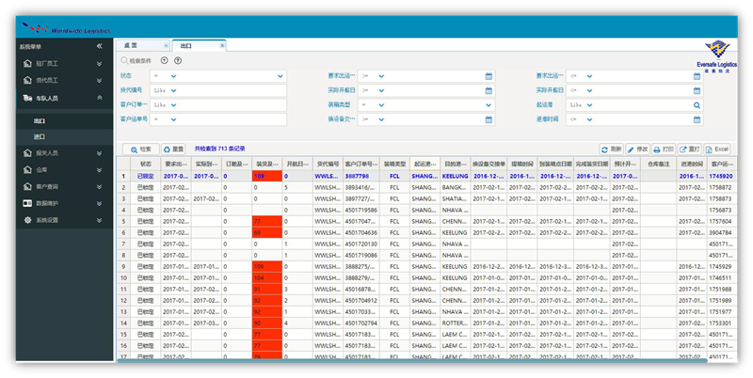Open the Like operator dropdown for 客户订单
This screenshot has height=378, width=753.
tap(173, 105)
